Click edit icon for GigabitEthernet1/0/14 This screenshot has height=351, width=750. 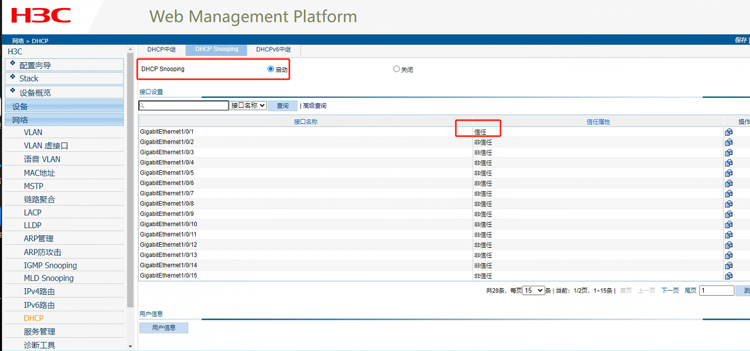coord(729,265)
